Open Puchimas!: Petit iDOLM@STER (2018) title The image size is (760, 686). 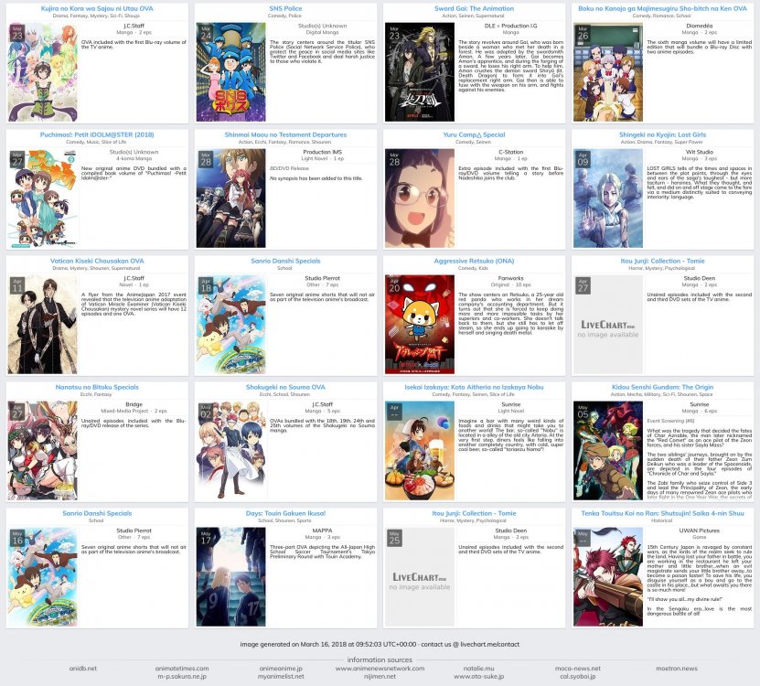(97, 134)
